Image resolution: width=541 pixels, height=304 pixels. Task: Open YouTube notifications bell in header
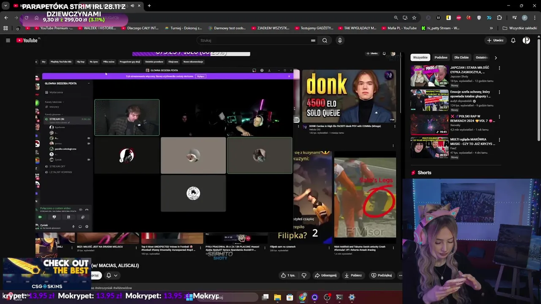[513, 41]
